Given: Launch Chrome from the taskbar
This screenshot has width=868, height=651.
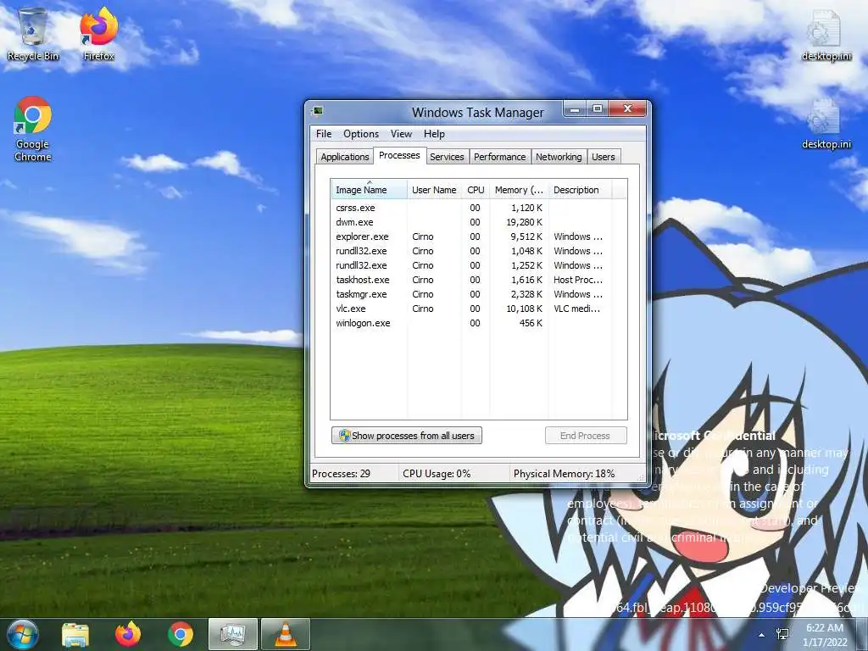Looking at the screenshot, I should (181, 634).
